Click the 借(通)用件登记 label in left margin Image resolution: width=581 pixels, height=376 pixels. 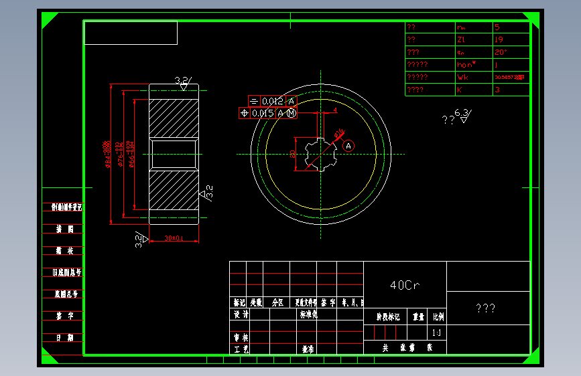coord(66,207)
